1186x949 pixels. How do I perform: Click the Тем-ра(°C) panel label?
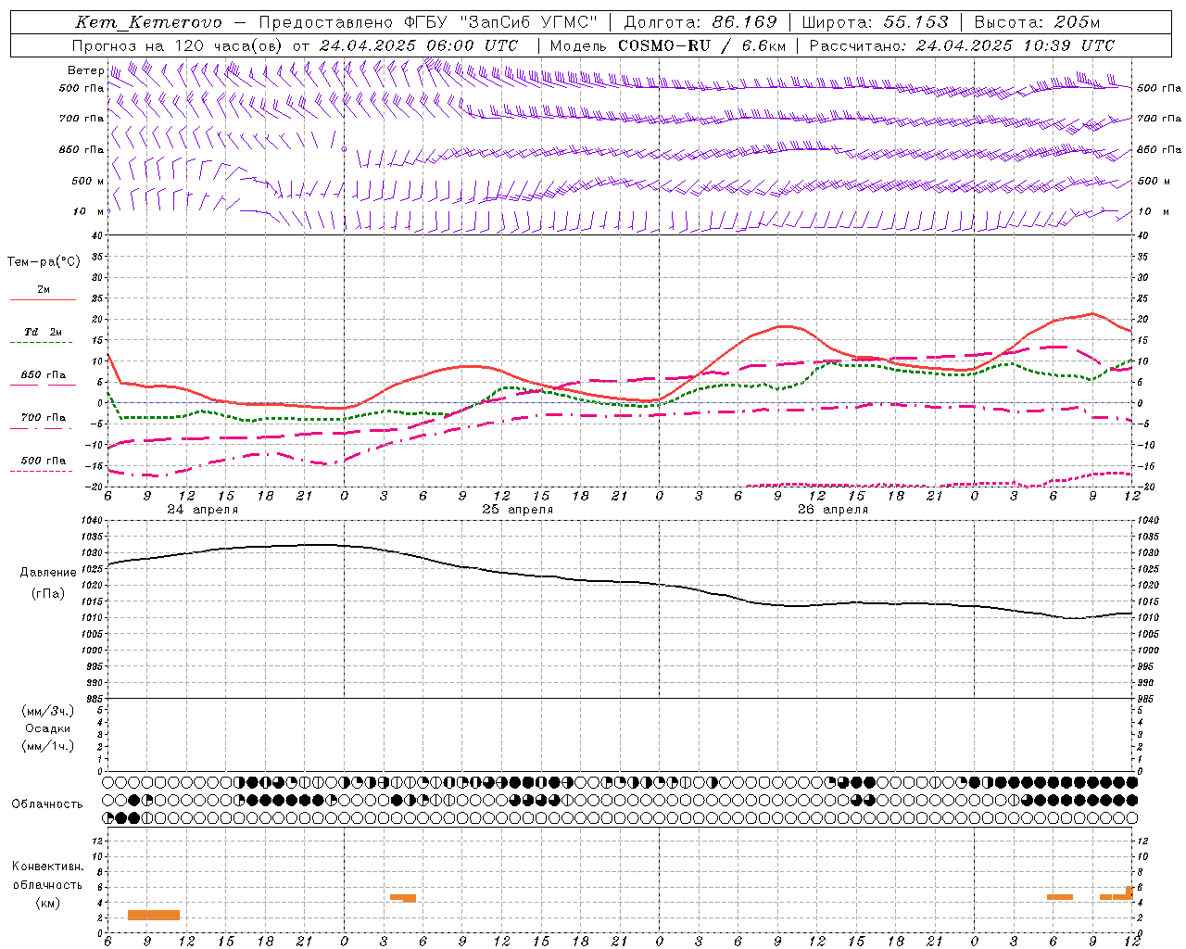[x=44, y=261]
